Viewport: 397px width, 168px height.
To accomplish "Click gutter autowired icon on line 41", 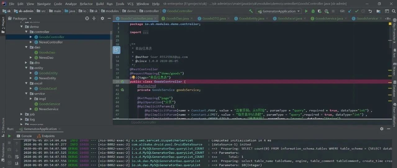I will 122,90.
